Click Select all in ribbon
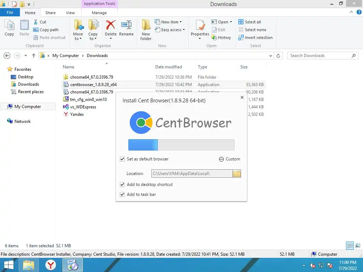 [x=250, y=22]
